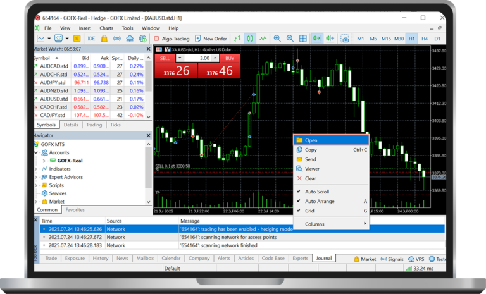Viewport: 486px width, 294px height.
Task: Switch chart to candlesticks type
Action: [250, 39]
